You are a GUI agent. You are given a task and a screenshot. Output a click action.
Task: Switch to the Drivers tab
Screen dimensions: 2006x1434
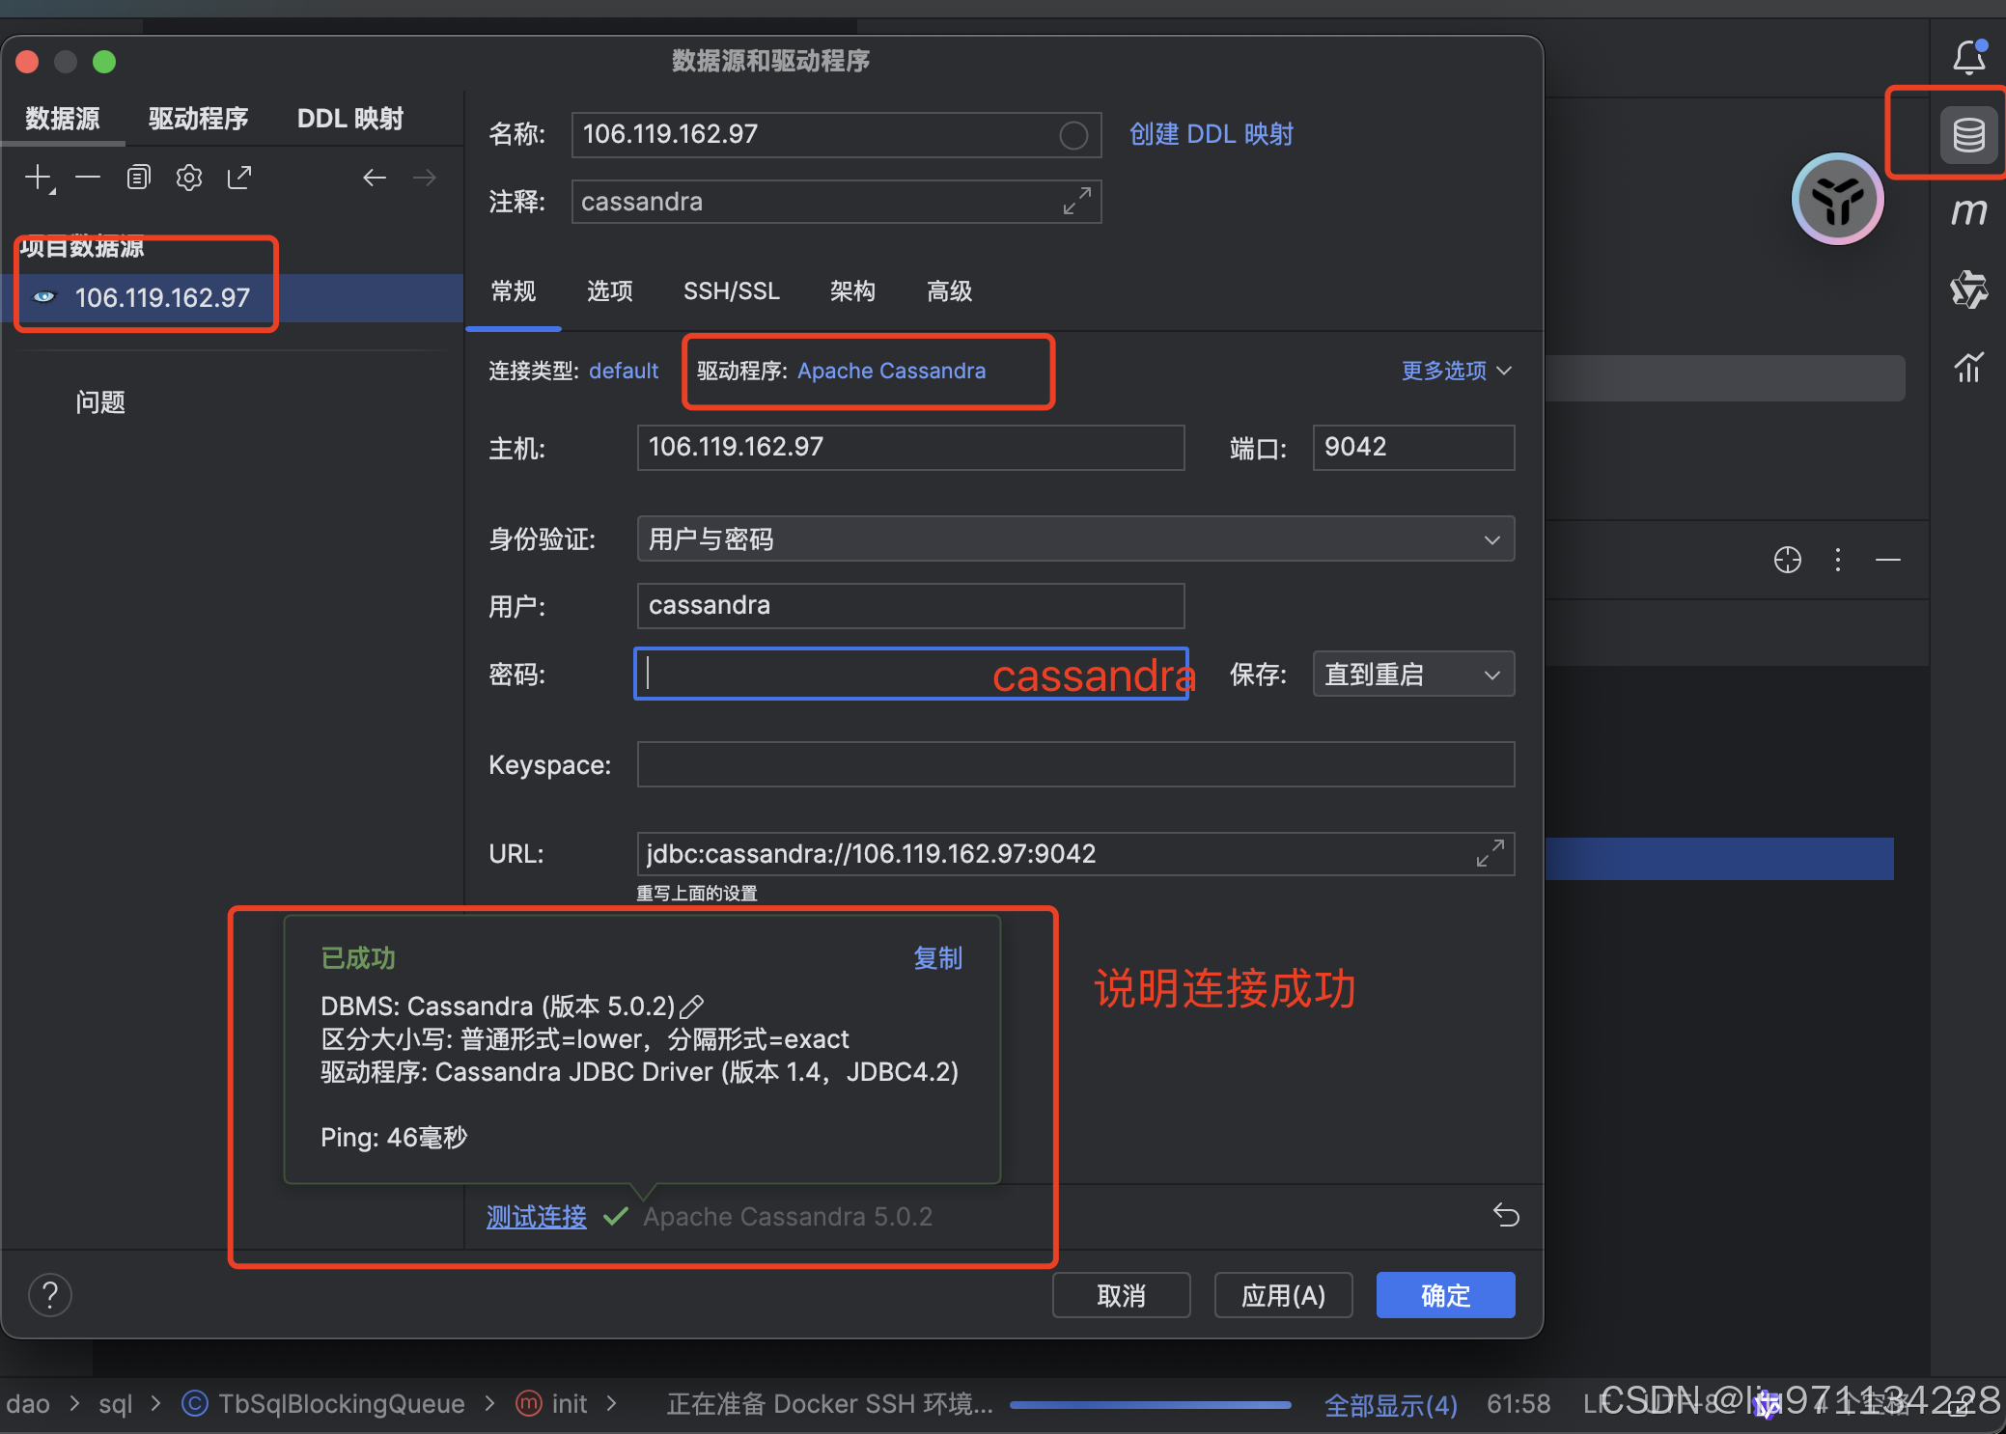pos(198,119)
